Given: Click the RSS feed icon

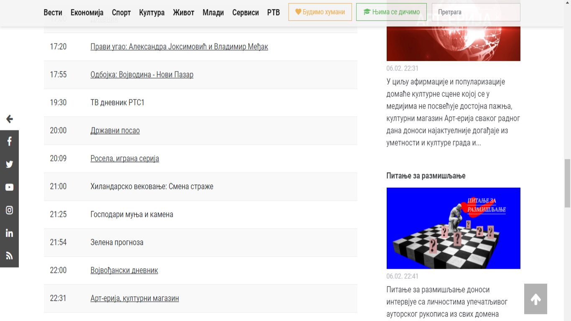Looking at the screenshot, I should click(x=9, y=256).
